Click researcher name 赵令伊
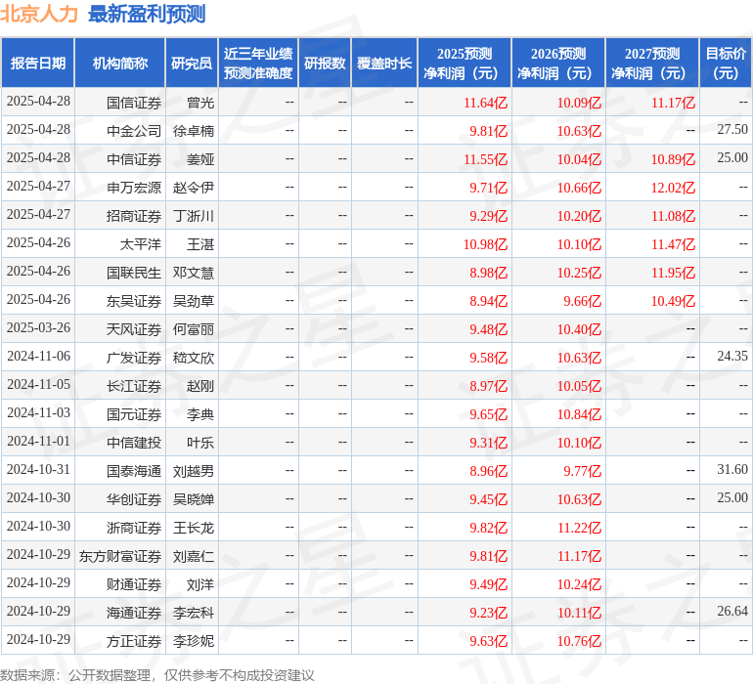Viewport: 753px width, 684px height. pos(194,188)
